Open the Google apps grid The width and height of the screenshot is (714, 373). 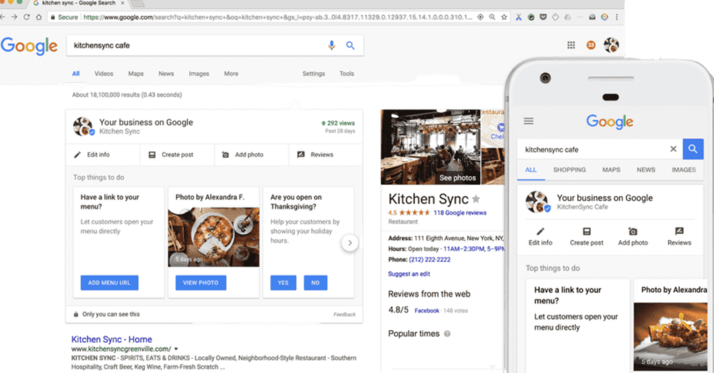coord(571,45)
